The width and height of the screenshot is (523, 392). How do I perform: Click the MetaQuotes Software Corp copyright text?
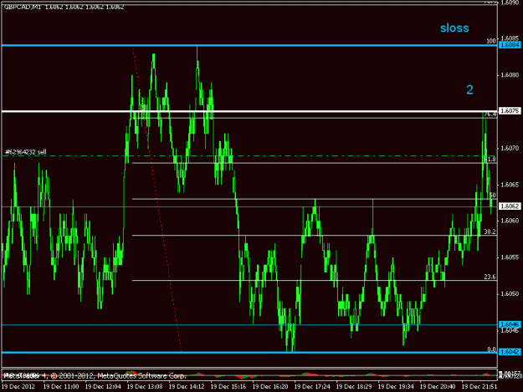click(94, 376)
